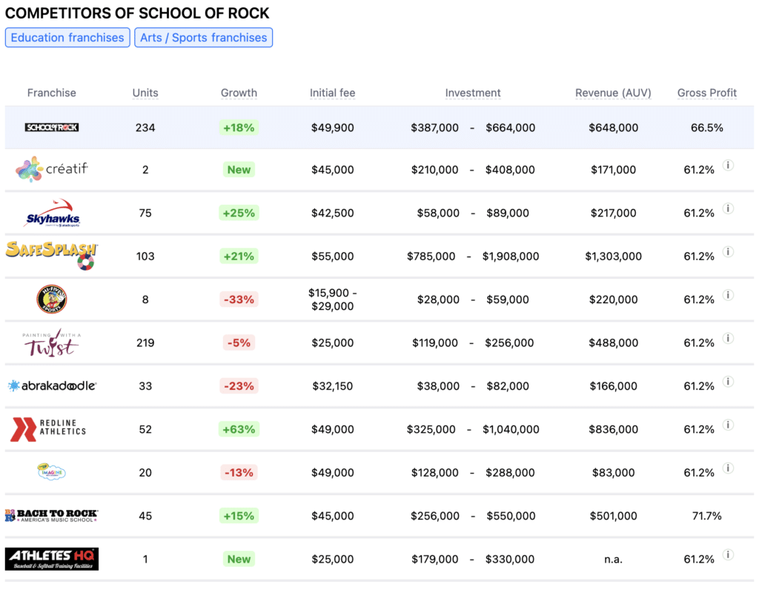Image resolution: width=759 pixels, height=590 pixels.
Task: Click the Skyhawks logo
Action: [53, 213]
